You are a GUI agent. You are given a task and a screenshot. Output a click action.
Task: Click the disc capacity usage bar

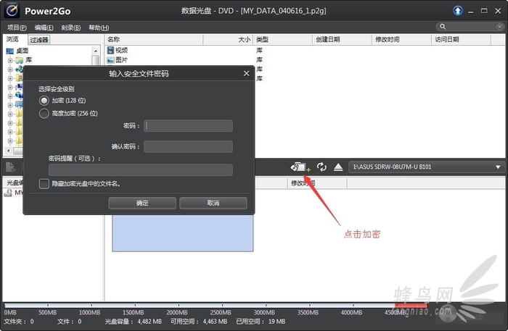tap(216, 305)
